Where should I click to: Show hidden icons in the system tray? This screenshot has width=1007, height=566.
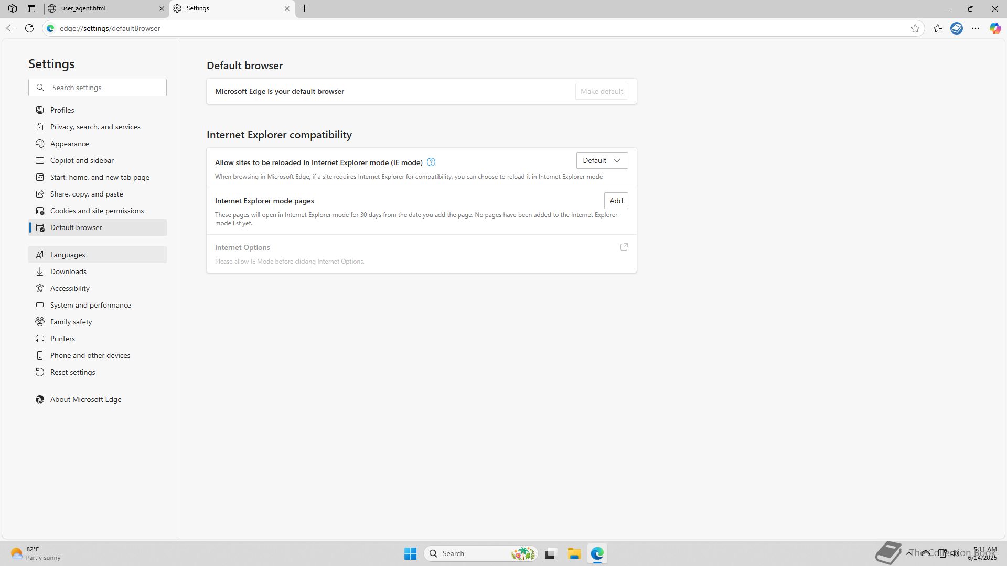(x=909, y=553)
